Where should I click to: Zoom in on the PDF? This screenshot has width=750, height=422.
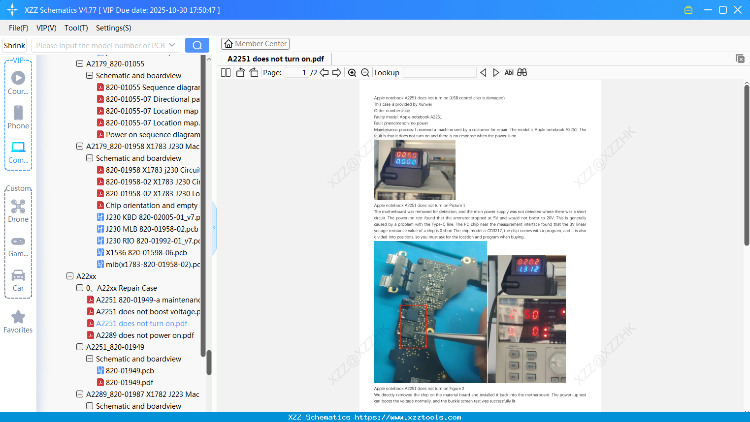click(x=352, y=73)
